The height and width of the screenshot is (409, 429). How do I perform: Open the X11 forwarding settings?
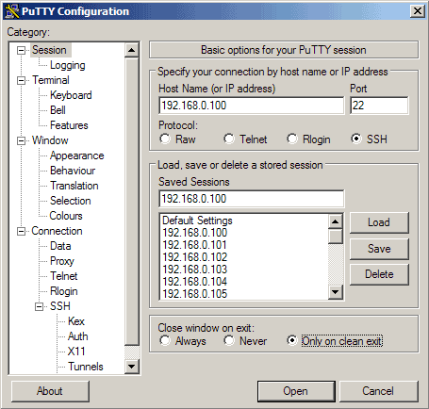(76, 352)
